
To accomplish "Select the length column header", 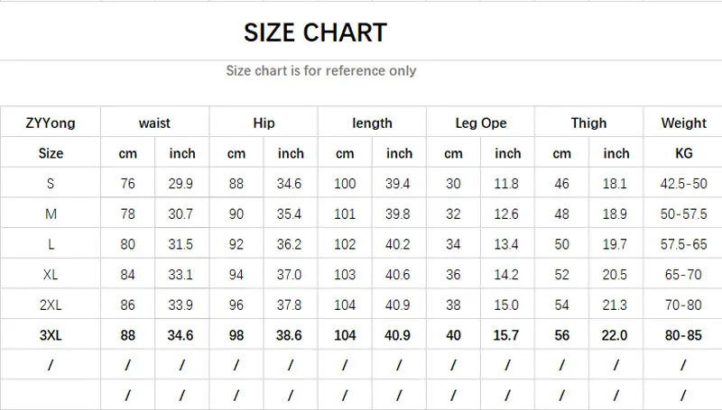I will pyautogui.click(x=372, y=123).
